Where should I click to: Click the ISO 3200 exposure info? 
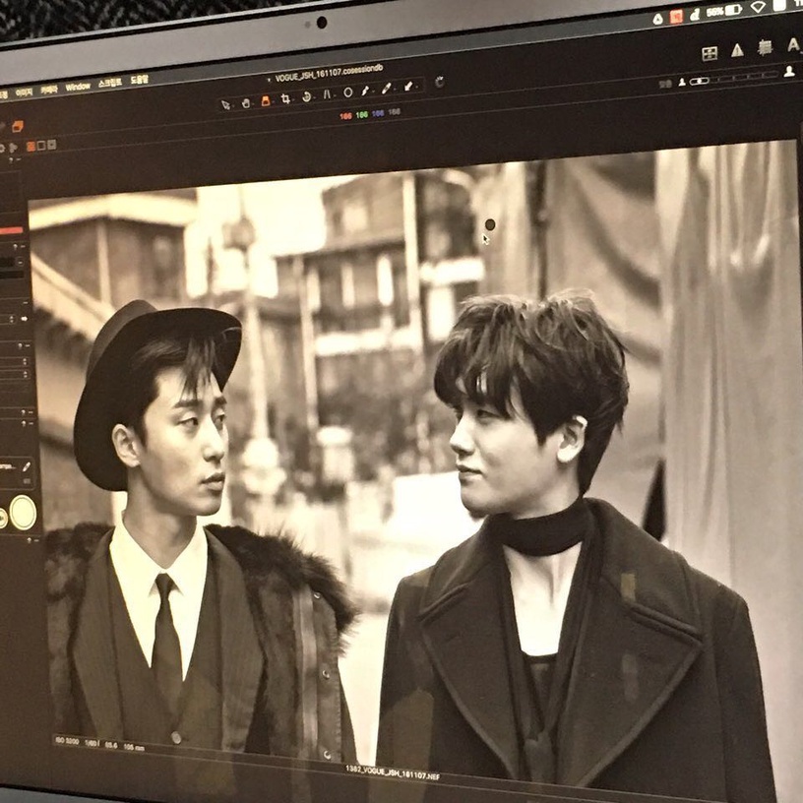[67, 741]
